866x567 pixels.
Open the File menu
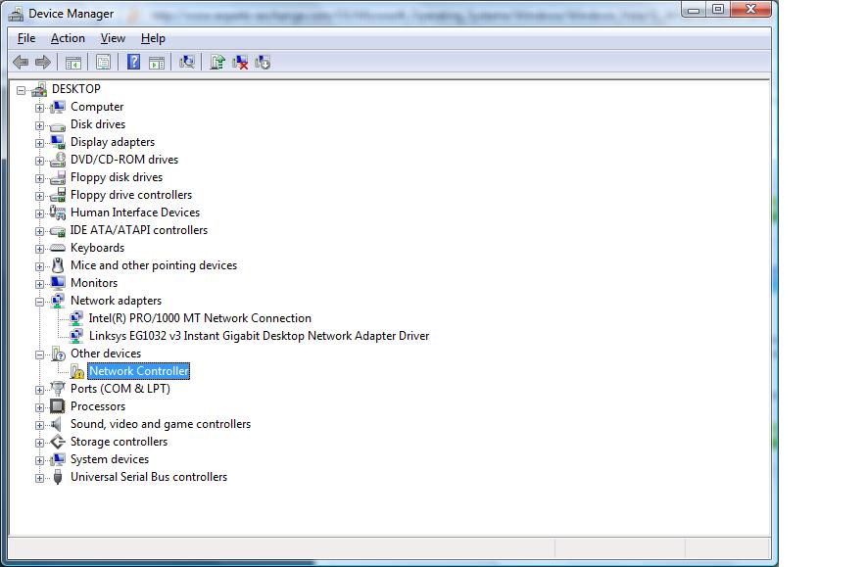pos(24,38)
